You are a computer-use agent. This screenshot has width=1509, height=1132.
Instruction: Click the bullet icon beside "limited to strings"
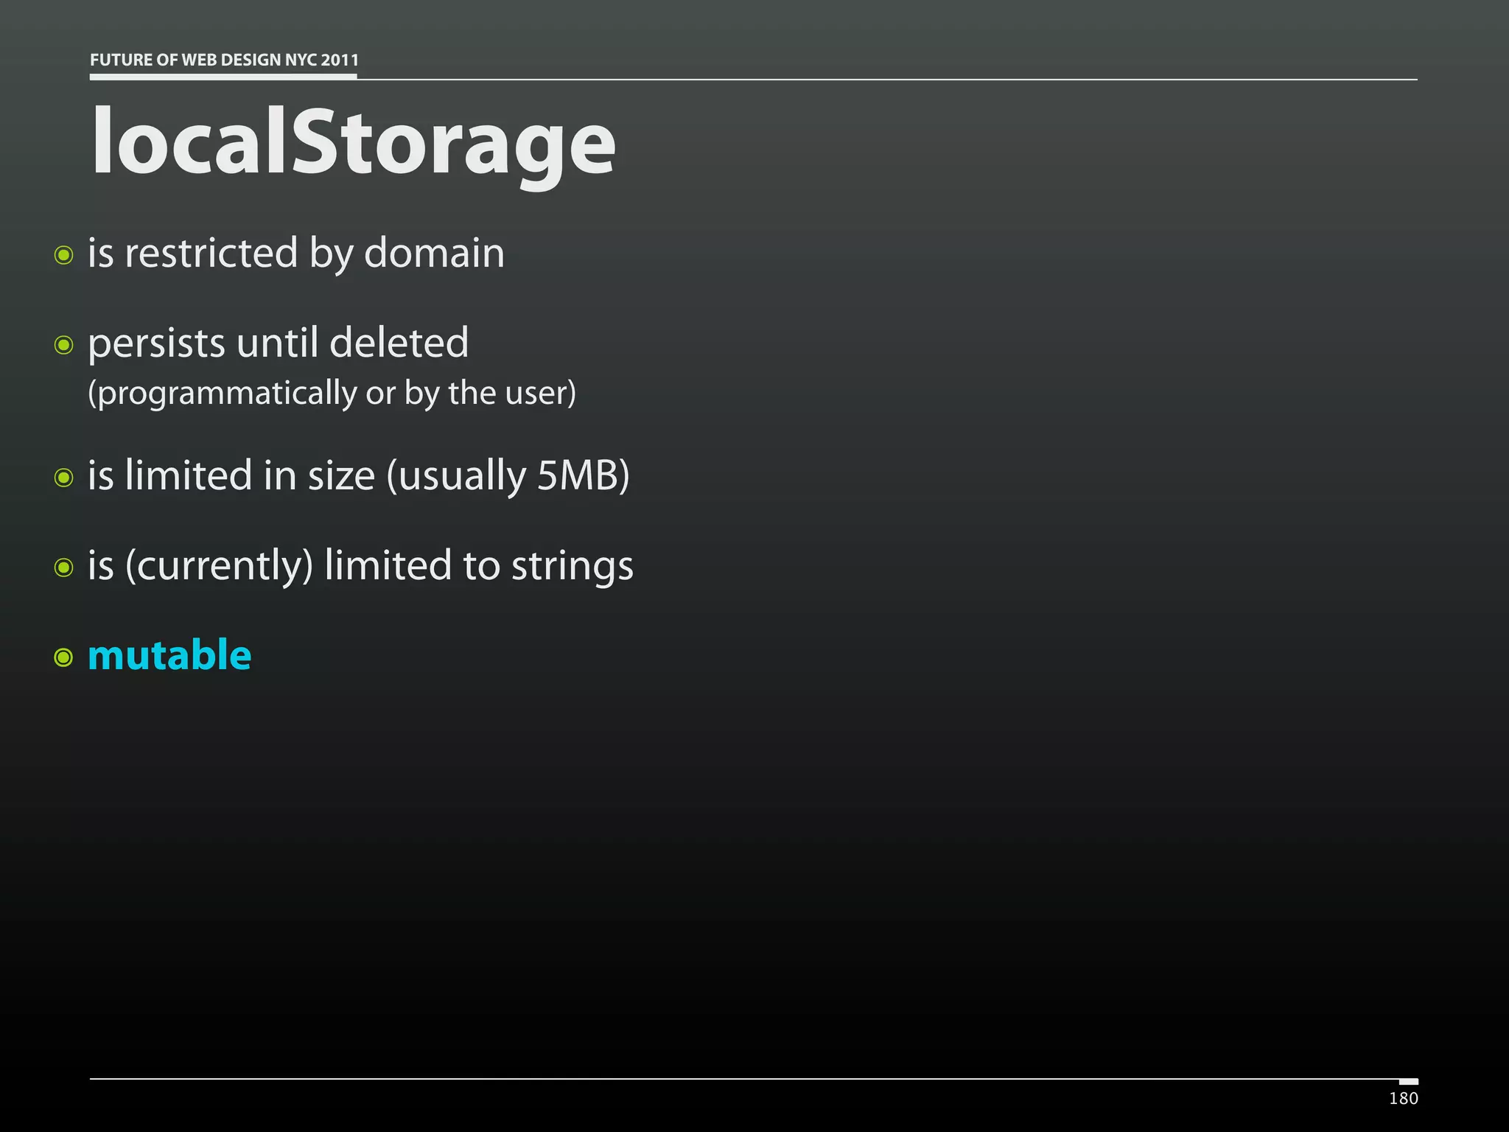(64, 567)
